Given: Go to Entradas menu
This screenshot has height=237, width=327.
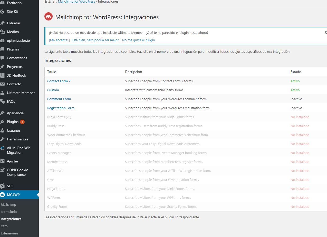Looking at the screenshot, I should click(14, 23).
